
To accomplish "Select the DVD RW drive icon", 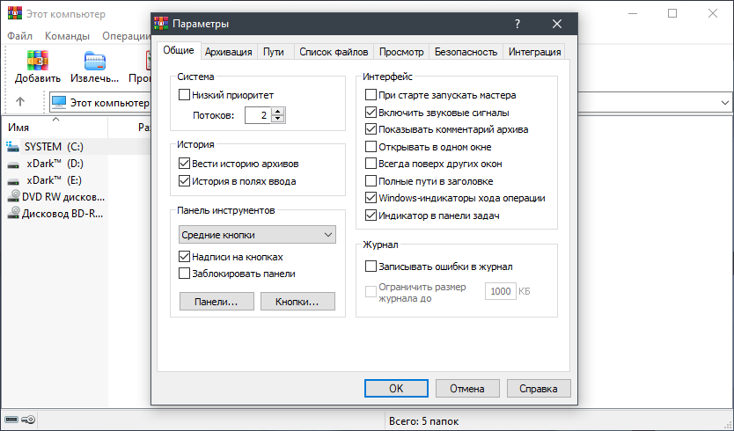I will point(13,197).
